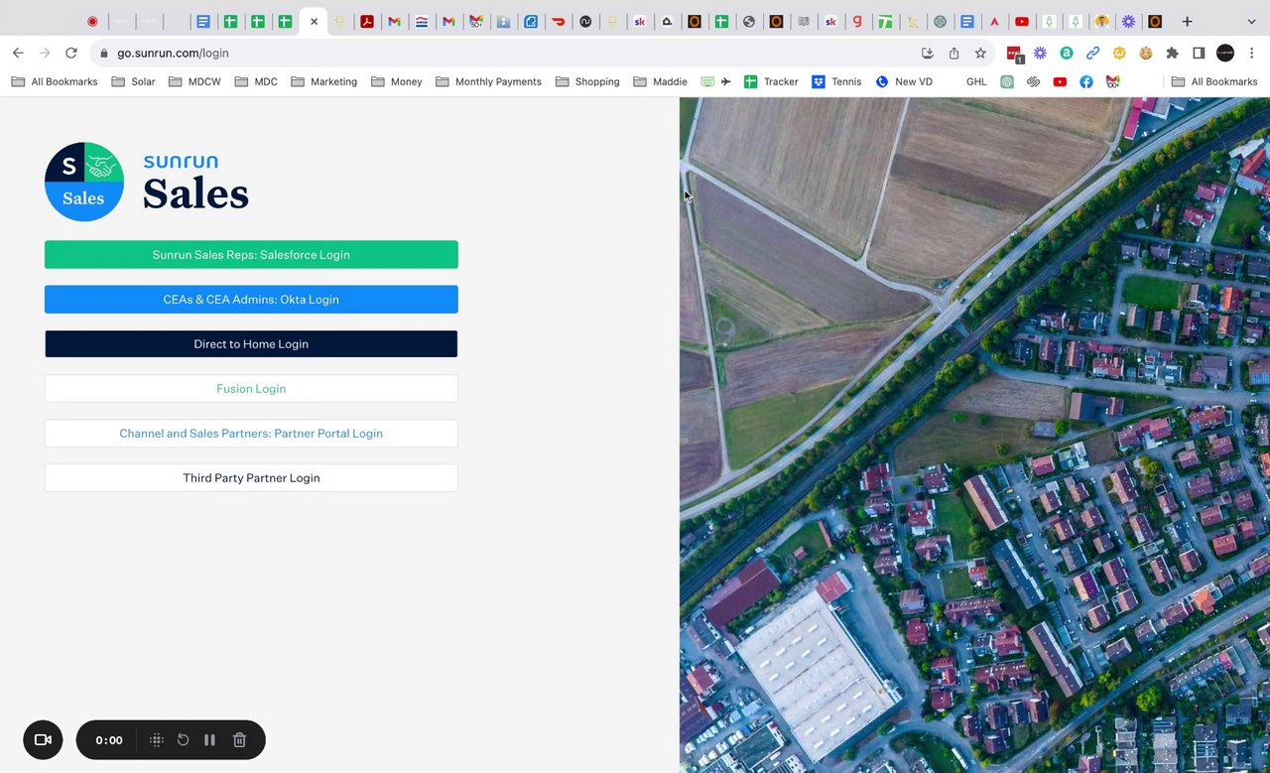Reload the current page
This screenshot has width=1270, height=773.
[71, 53]
